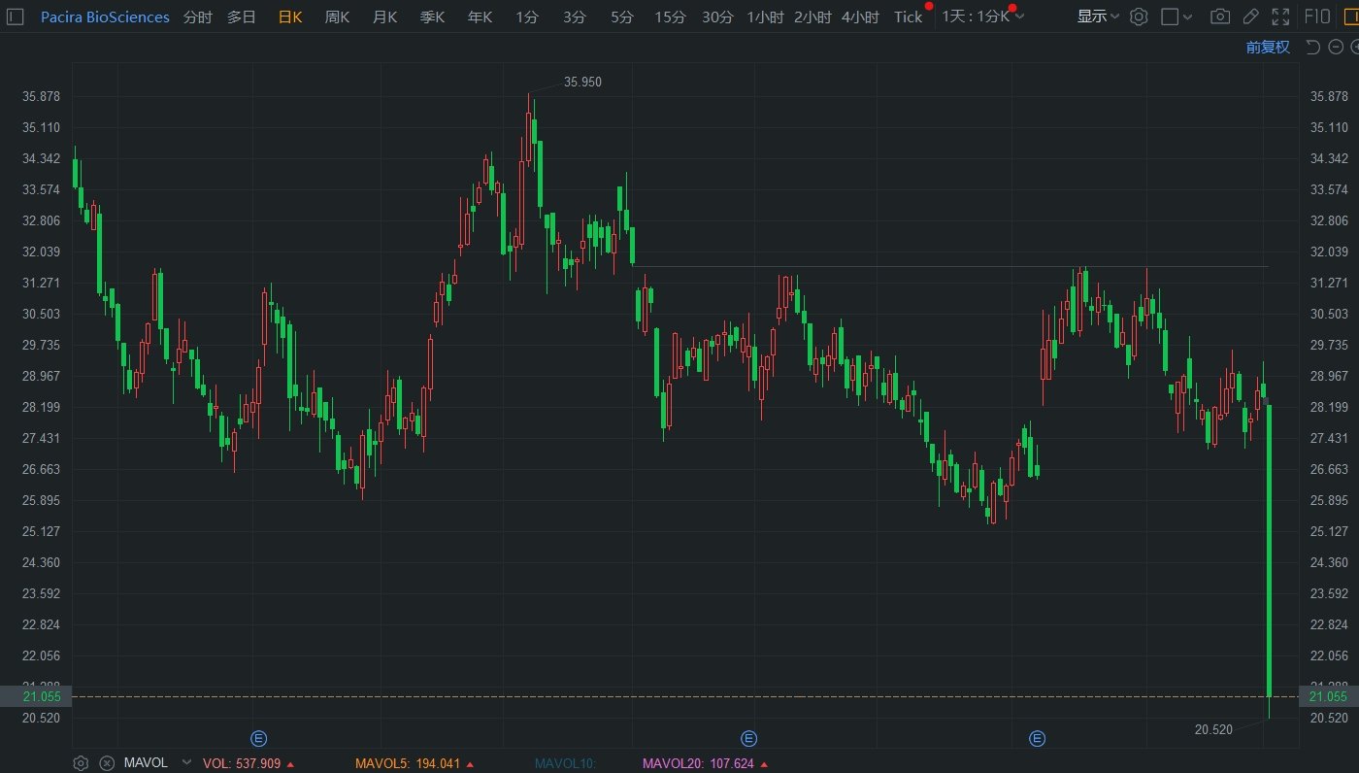Screen dimensions: 1359x773
Task: Enter fullscreen chart mode
Action: 1281,17
